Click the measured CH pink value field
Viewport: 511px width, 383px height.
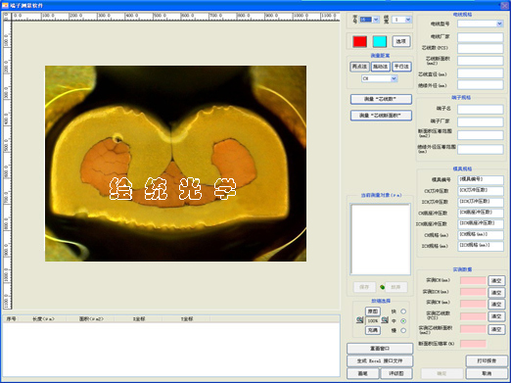tap(473, 280)
